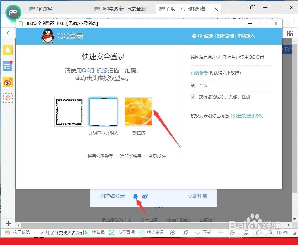Toggle 获得您的昵称、头像、性别 checkbox
This screenshot has width=298, height=245.
[193, 97]
